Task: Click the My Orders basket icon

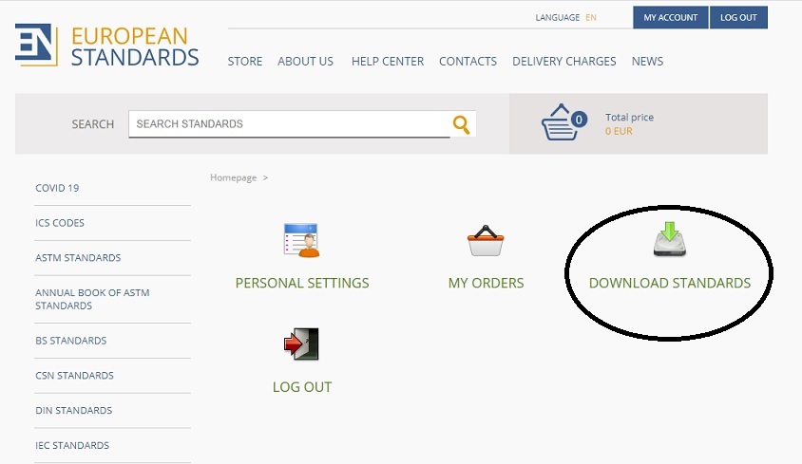Action: 486,240
